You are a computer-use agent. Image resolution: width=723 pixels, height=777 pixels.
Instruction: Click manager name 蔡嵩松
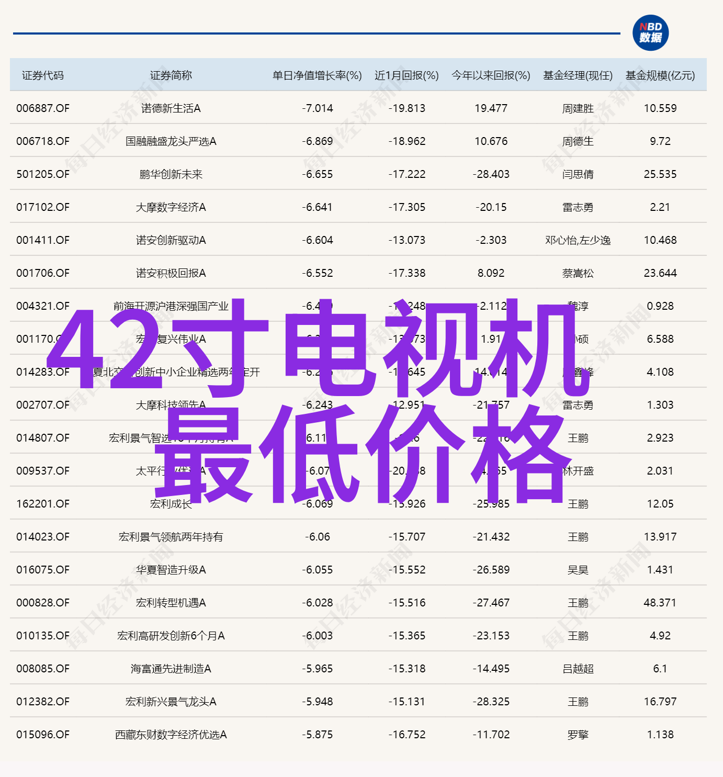(578, 273)
